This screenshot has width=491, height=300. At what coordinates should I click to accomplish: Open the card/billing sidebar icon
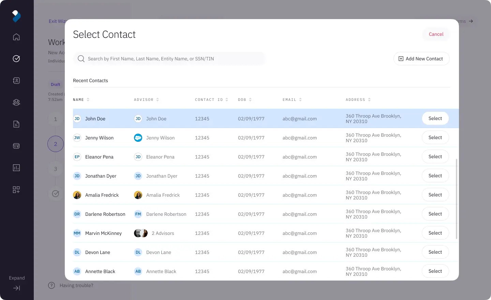pos(16,146)
